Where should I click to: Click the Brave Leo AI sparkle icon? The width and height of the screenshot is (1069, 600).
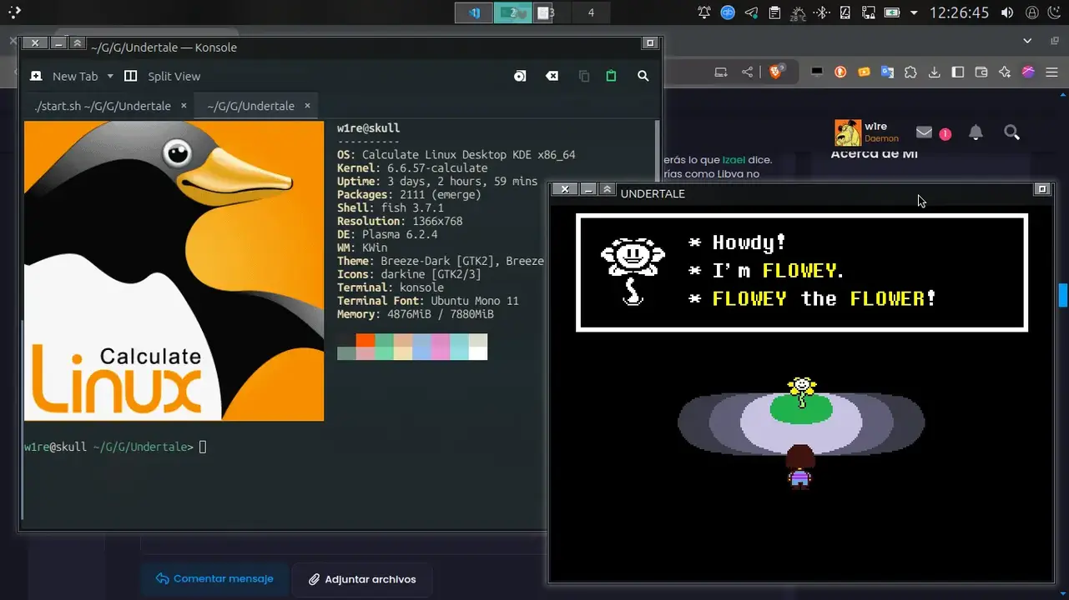1005,72
